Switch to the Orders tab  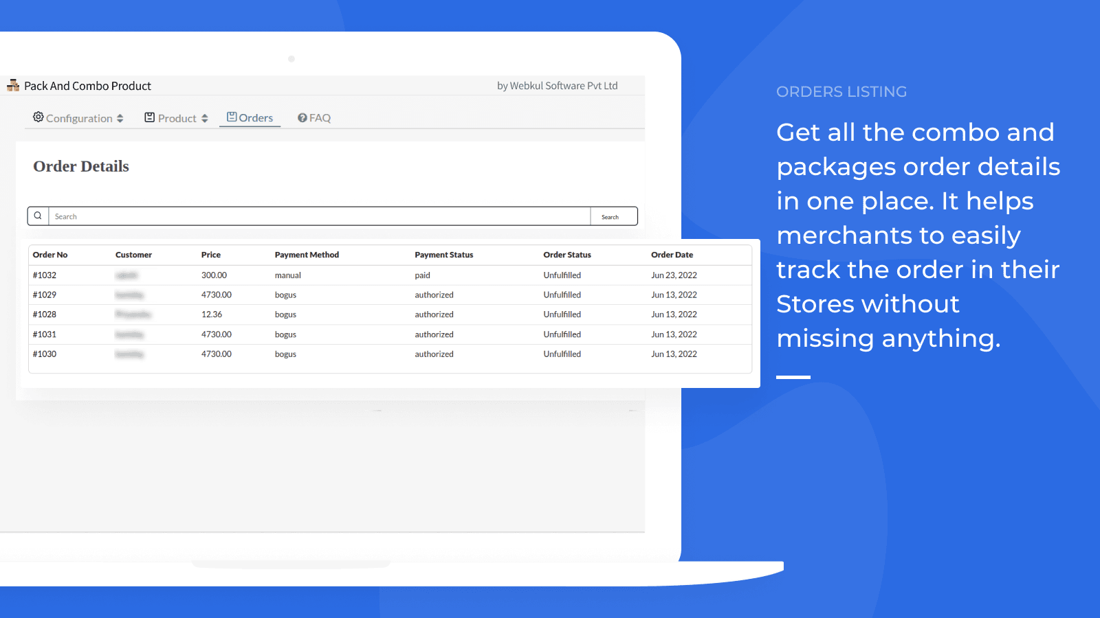click(256, 118)
